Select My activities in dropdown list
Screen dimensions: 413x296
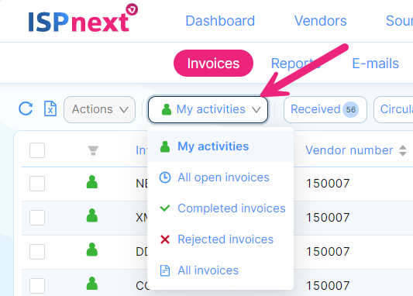pos(221,146)
